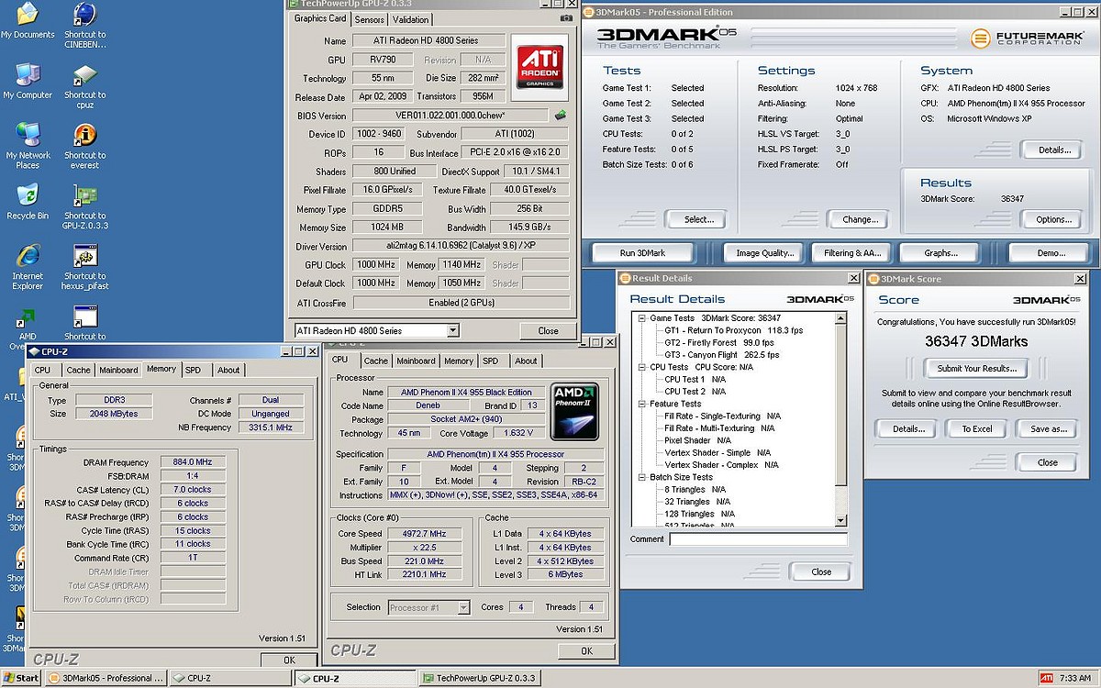Open the Everest desktop shortcut
The height and width of the screenshot is (688, 1101).
pyautogui.click(x=85, y=136)
